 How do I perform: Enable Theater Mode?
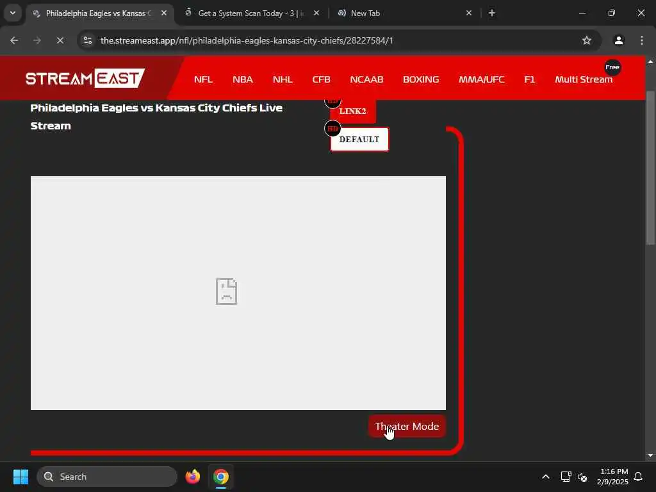click(x=407, y=426)
